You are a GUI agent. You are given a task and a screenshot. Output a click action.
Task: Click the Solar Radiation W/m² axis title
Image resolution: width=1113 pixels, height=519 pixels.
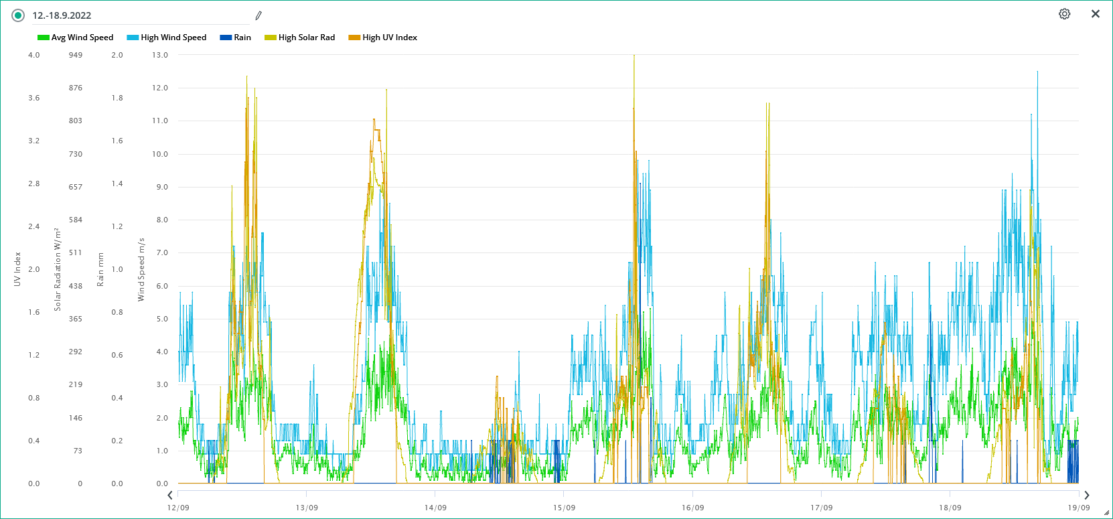click(x=58, y=269)
